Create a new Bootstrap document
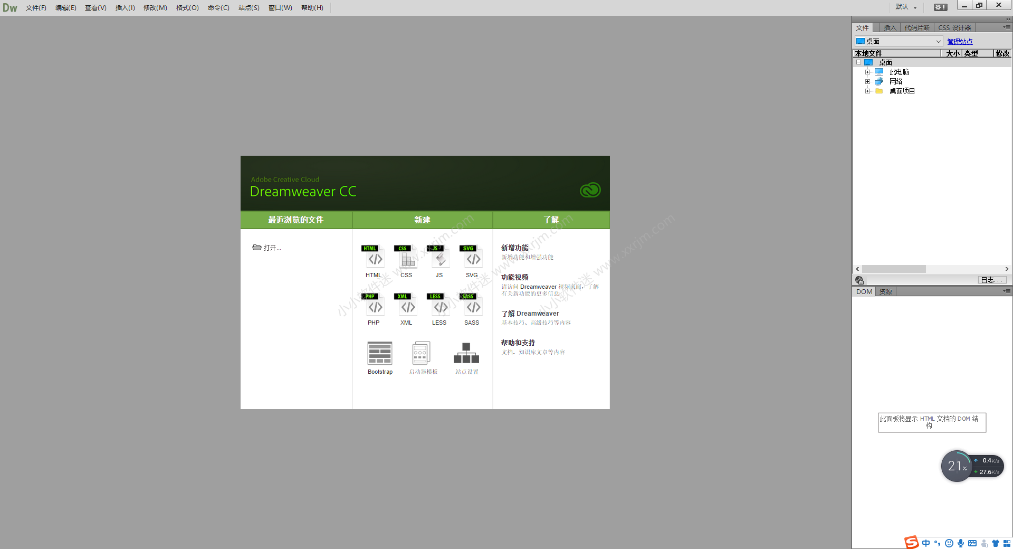Image resolution: width=1013 pixels, height=549 pixels. tap(380, 358)
